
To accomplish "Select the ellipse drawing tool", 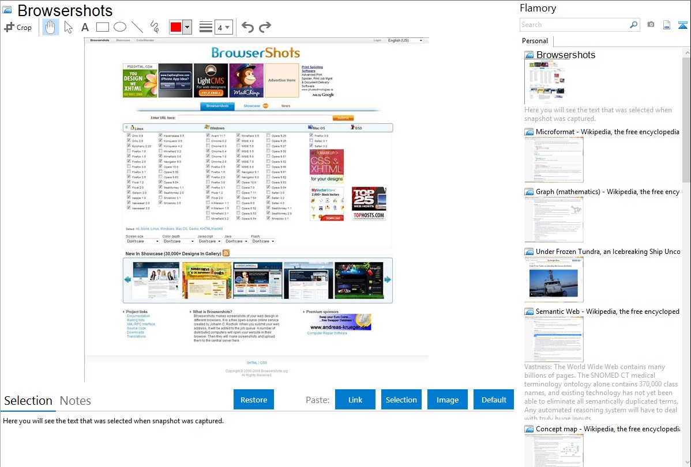I will [120, 27].
